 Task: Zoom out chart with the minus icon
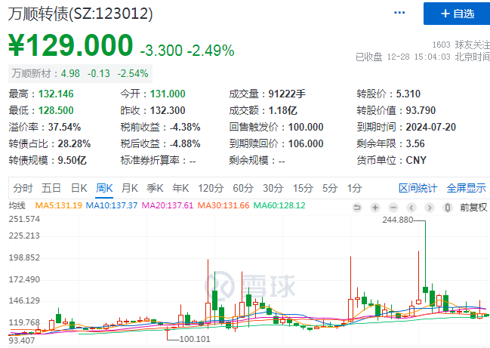(393, 208)
